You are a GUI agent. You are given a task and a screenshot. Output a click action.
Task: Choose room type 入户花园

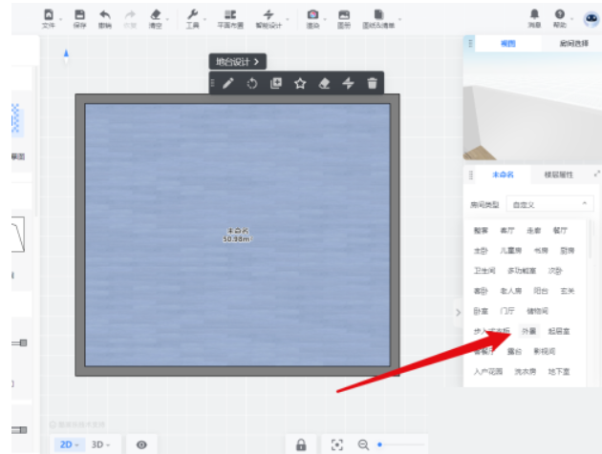tap(488, 371)
